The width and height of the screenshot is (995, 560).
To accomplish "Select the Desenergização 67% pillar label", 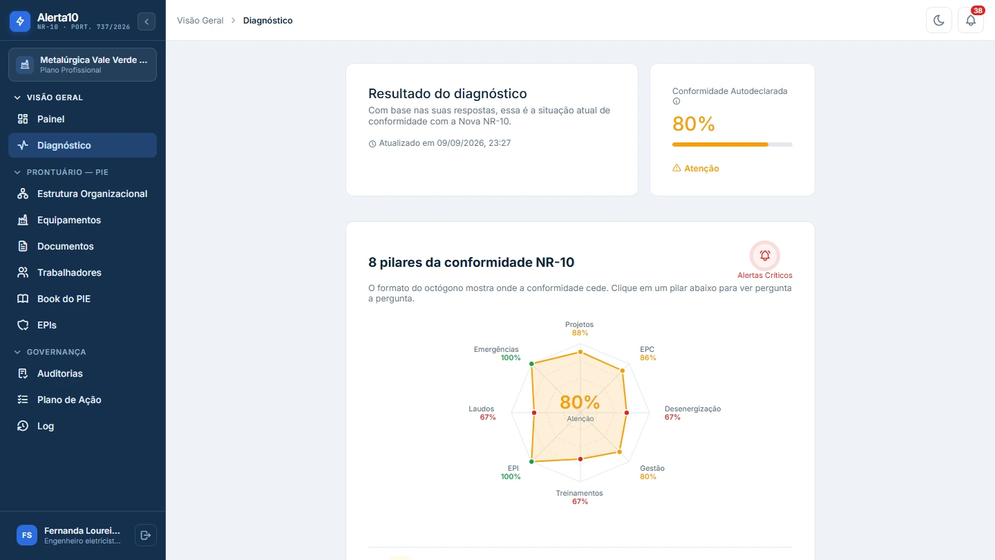I will (x=692, y=413).
